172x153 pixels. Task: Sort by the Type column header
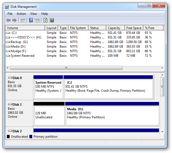pos(63,28)
